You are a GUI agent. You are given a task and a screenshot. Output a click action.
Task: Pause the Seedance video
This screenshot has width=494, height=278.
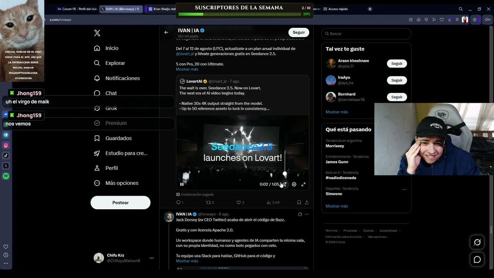[x=182, y=184]
